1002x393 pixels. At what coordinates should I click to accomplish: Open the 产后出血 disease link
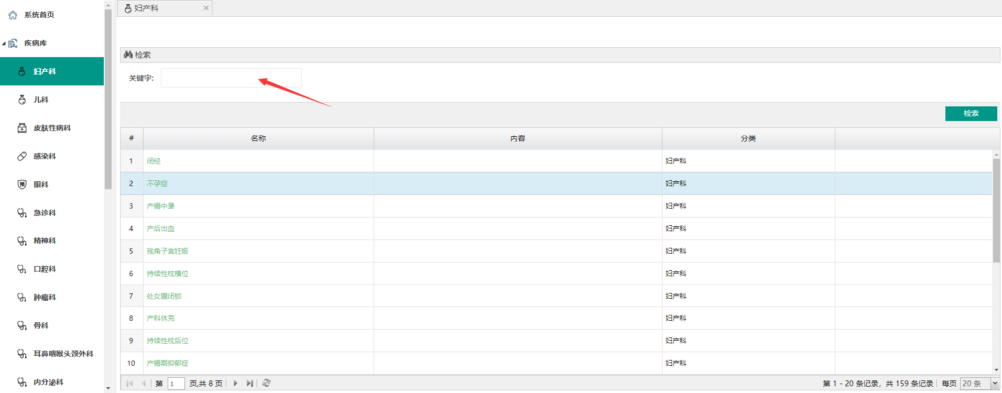tap(160, 228)
